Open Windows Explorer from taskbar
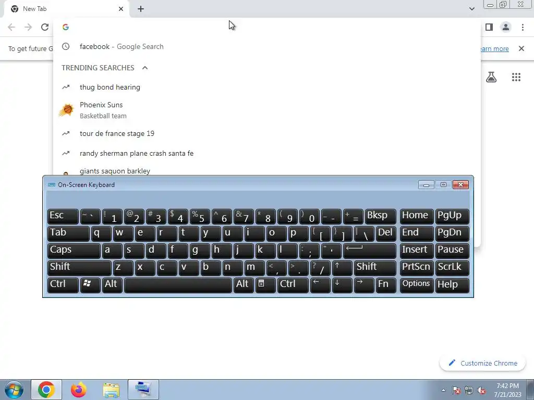Viewport: 534px width, 400px height. click(x=111, y=390)
